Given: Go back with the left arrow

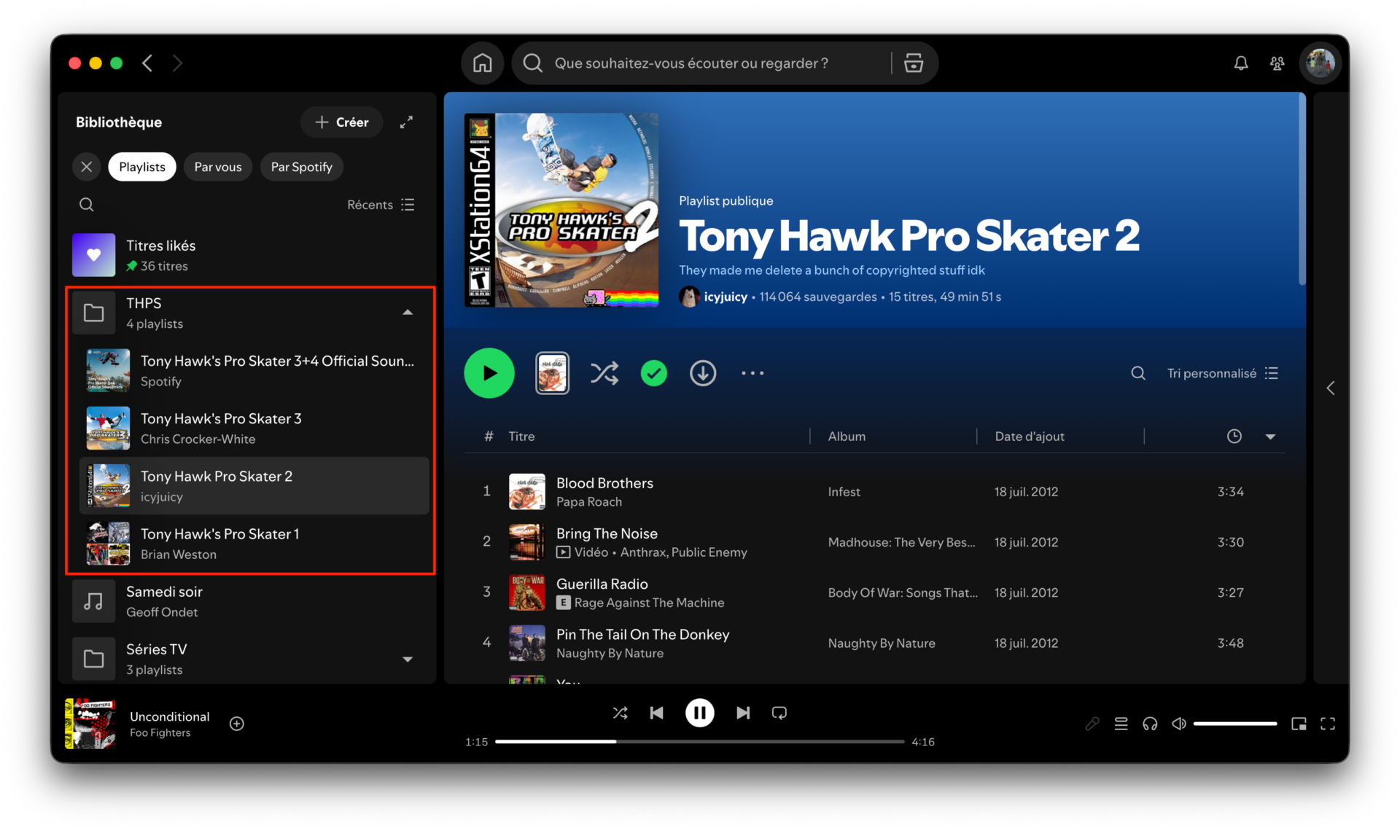Looking at the screenshot, I should (148, 63).
